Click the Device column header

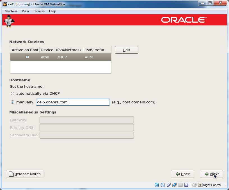pyautogui.click(x=47, y=50)
